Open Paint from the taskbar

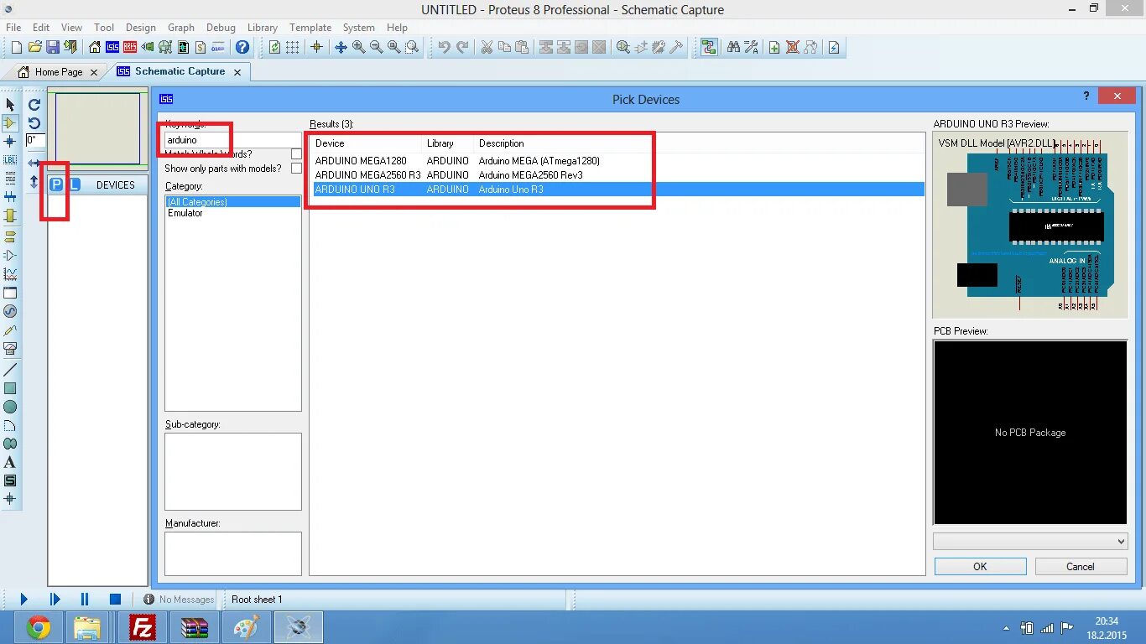(247, 627)
